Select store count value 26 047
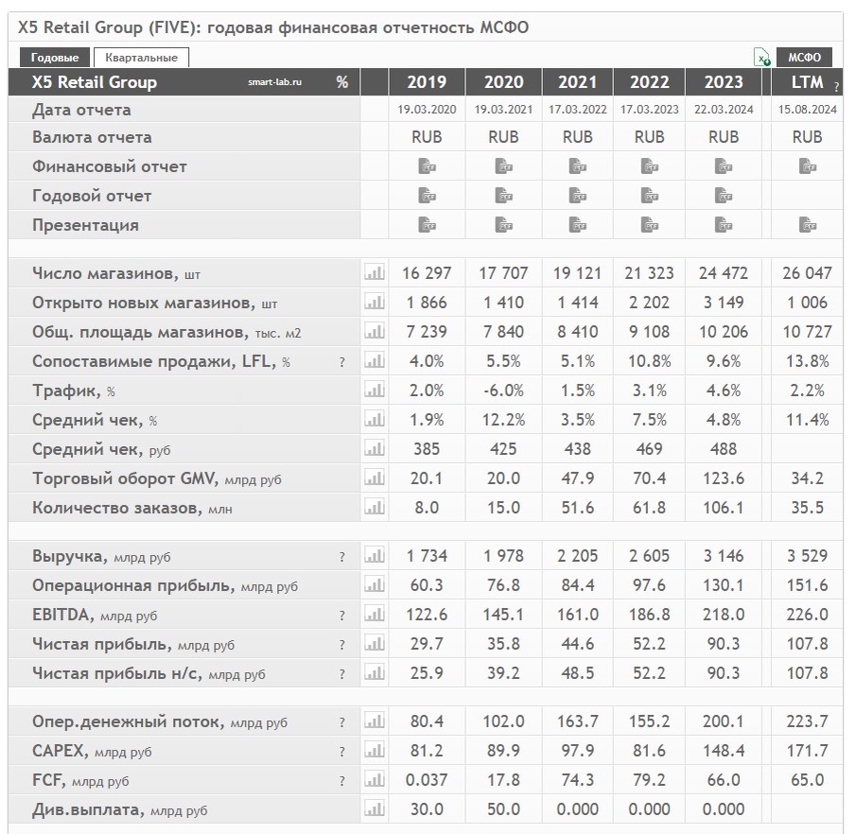Viewport: 856px width, 834px height. 808,273
